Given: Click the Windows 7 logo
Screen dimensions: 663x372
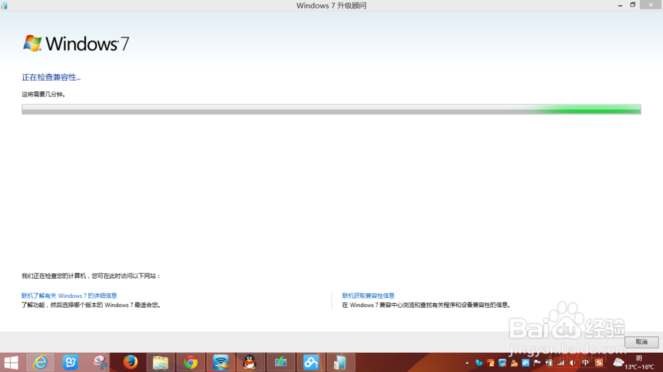Looking at the screenshot, I should pos(76,44).
